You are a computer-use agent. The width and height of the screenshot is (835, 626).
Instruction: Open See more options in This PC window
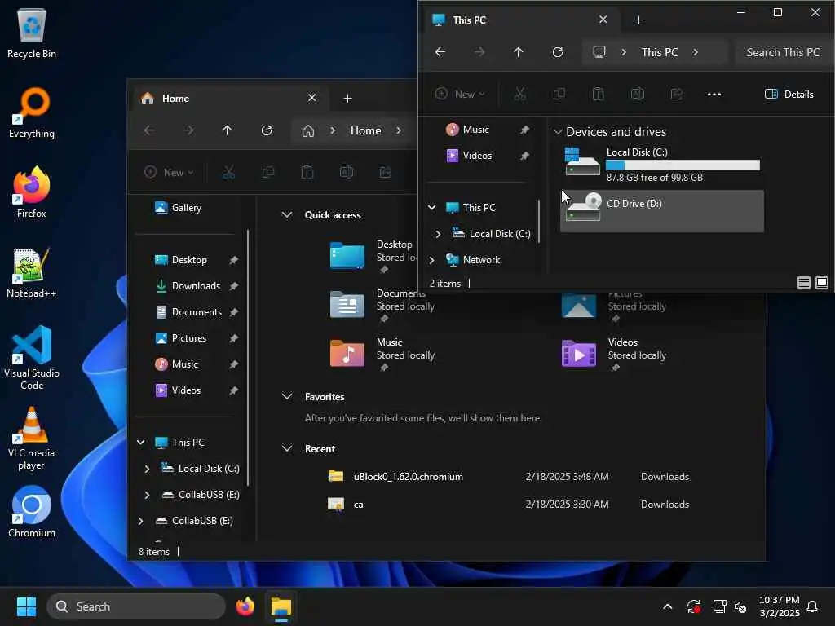coord(714,95)
